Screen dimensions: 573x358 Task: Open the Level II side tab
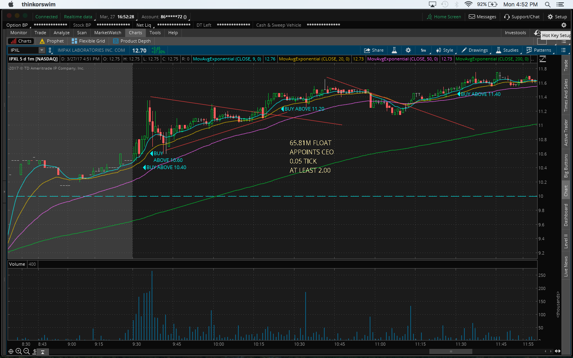click(566, 241)
